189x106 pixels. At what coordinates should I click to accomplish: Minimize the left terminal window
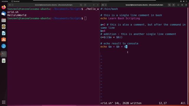click(x=90, y=5)
